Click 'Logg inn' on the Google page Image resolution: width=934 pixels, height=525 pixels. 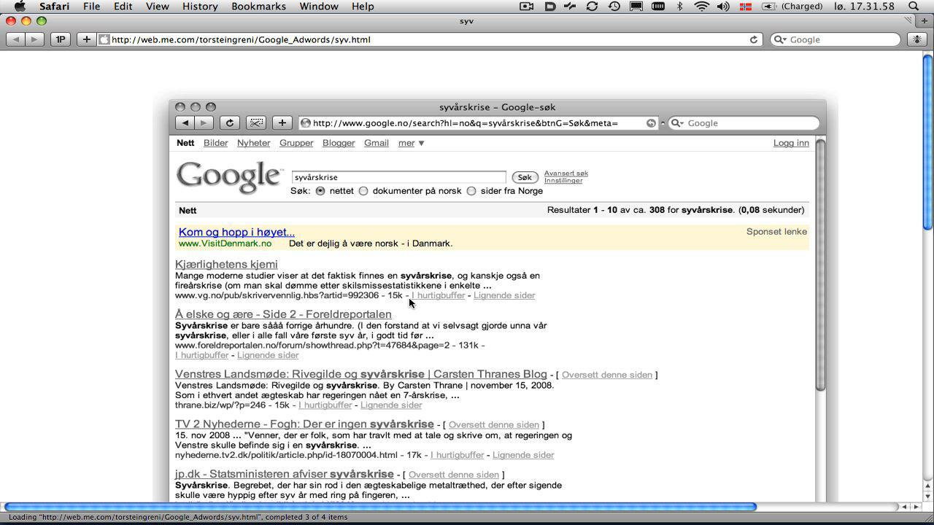point(791,143)
